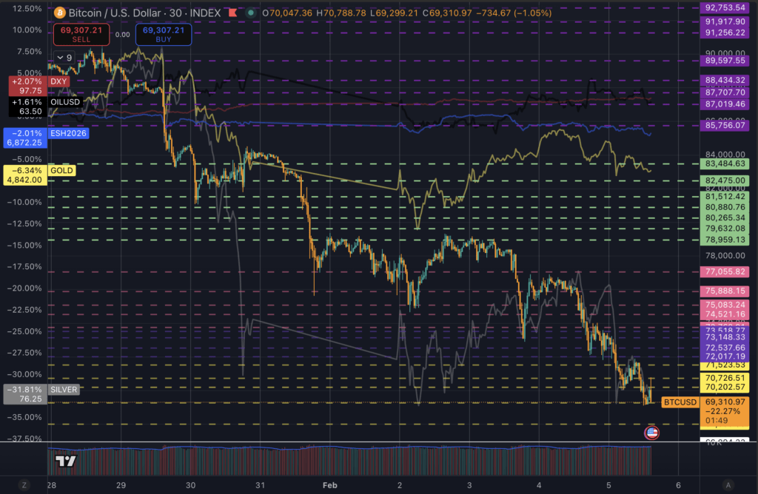This screenshot has width=758, height=494.
Task: Click the 31 date label on time axis
Action: (x=260, y=485)
